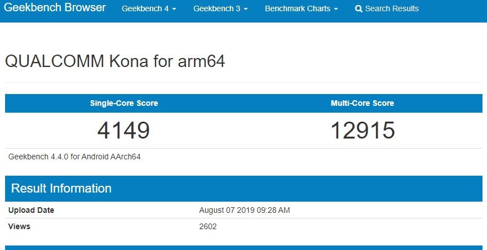This screenshot has height=250, width=487.
Task: Select the single-core score 4149
Action: (x=123, y=130)
